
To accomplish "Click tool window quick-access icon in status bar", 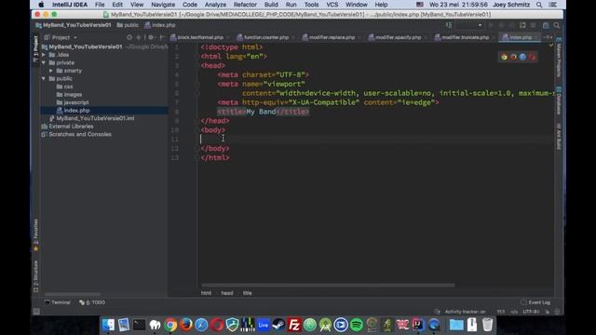I will [x=36, y=312].
